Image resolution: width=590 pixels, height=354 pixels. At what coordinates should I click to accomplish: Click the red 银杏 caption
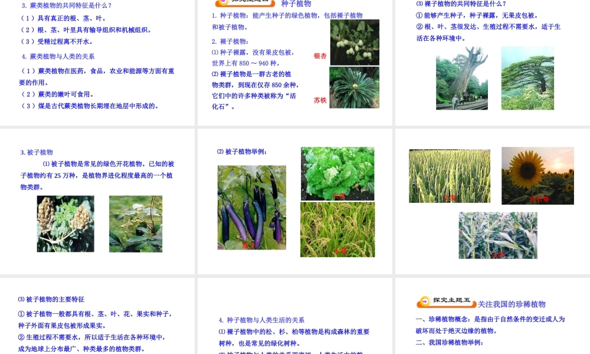[x=320, y=56]
